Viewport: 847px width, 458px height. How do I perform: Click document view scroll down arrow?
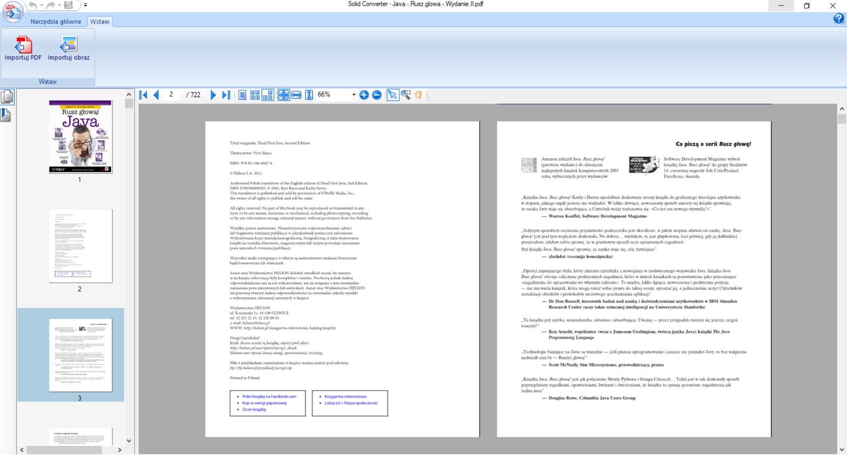(x=842, y=450)
